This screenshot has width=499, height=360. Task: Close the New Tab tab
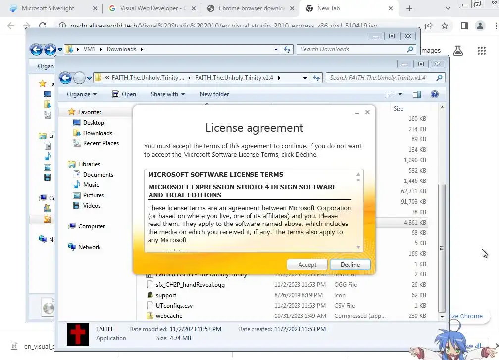(x=391, y=8)
